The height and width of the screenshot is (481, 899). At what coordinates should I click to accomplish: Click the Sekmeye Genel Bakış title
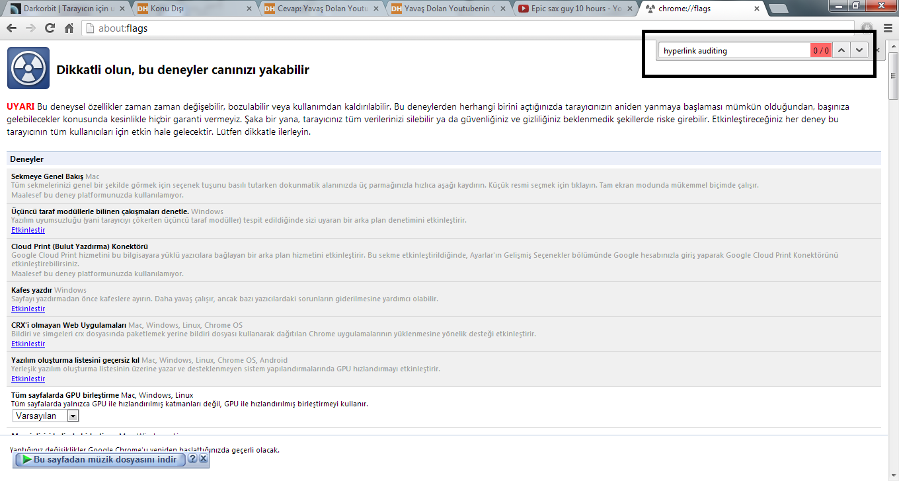[x=47, y=176]
